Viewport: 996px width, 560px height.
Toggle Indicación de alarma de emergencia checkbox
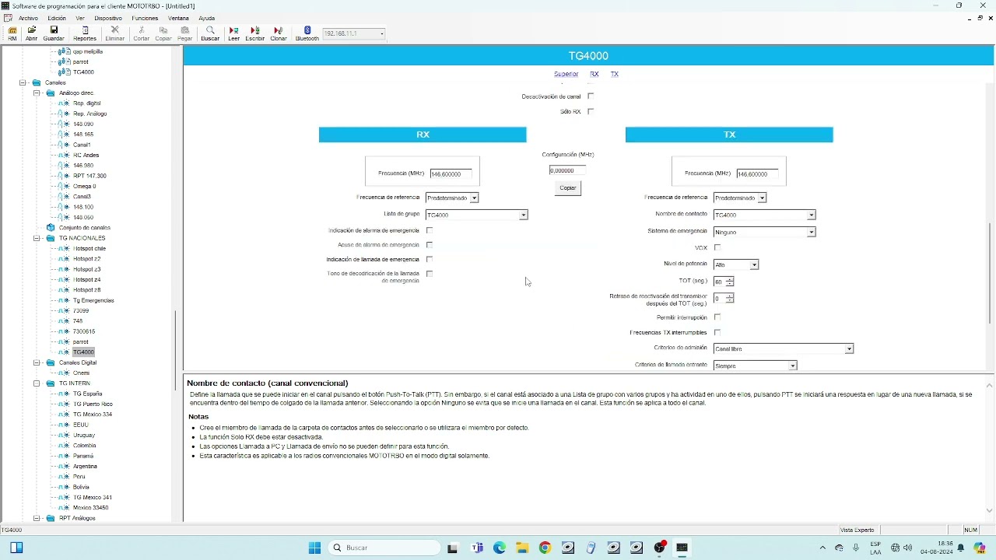pyautogui.click(x=430, y=230)
